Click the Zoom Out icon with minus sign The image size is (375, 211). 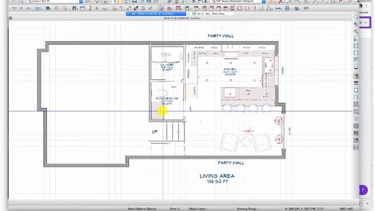pyautogui.click(x=356, y=31)
